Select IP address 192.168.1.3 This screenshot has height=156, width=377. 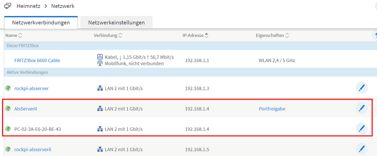point(197,88)
